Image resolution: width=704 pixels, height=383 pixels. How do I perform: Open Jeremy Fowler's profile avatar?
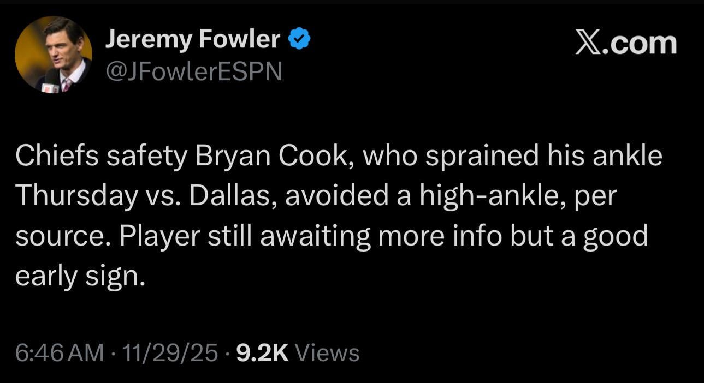point(54,54)
